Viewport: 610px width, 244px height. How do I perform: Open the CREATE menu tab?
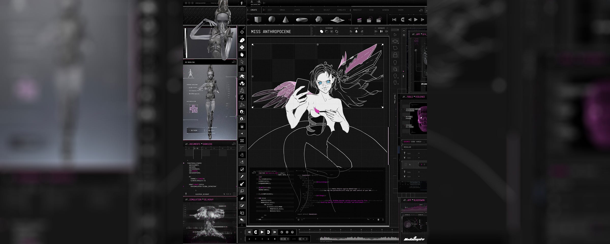[254, 10]
